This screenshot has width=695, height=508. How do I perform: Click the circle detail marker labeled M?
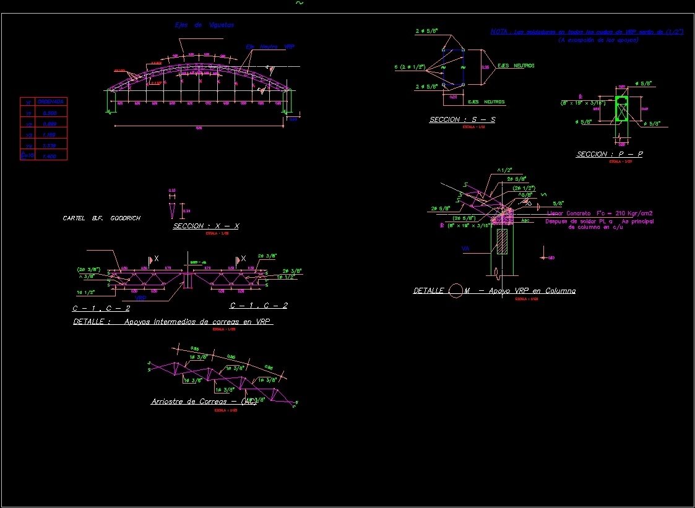click(x=457, y=290)
